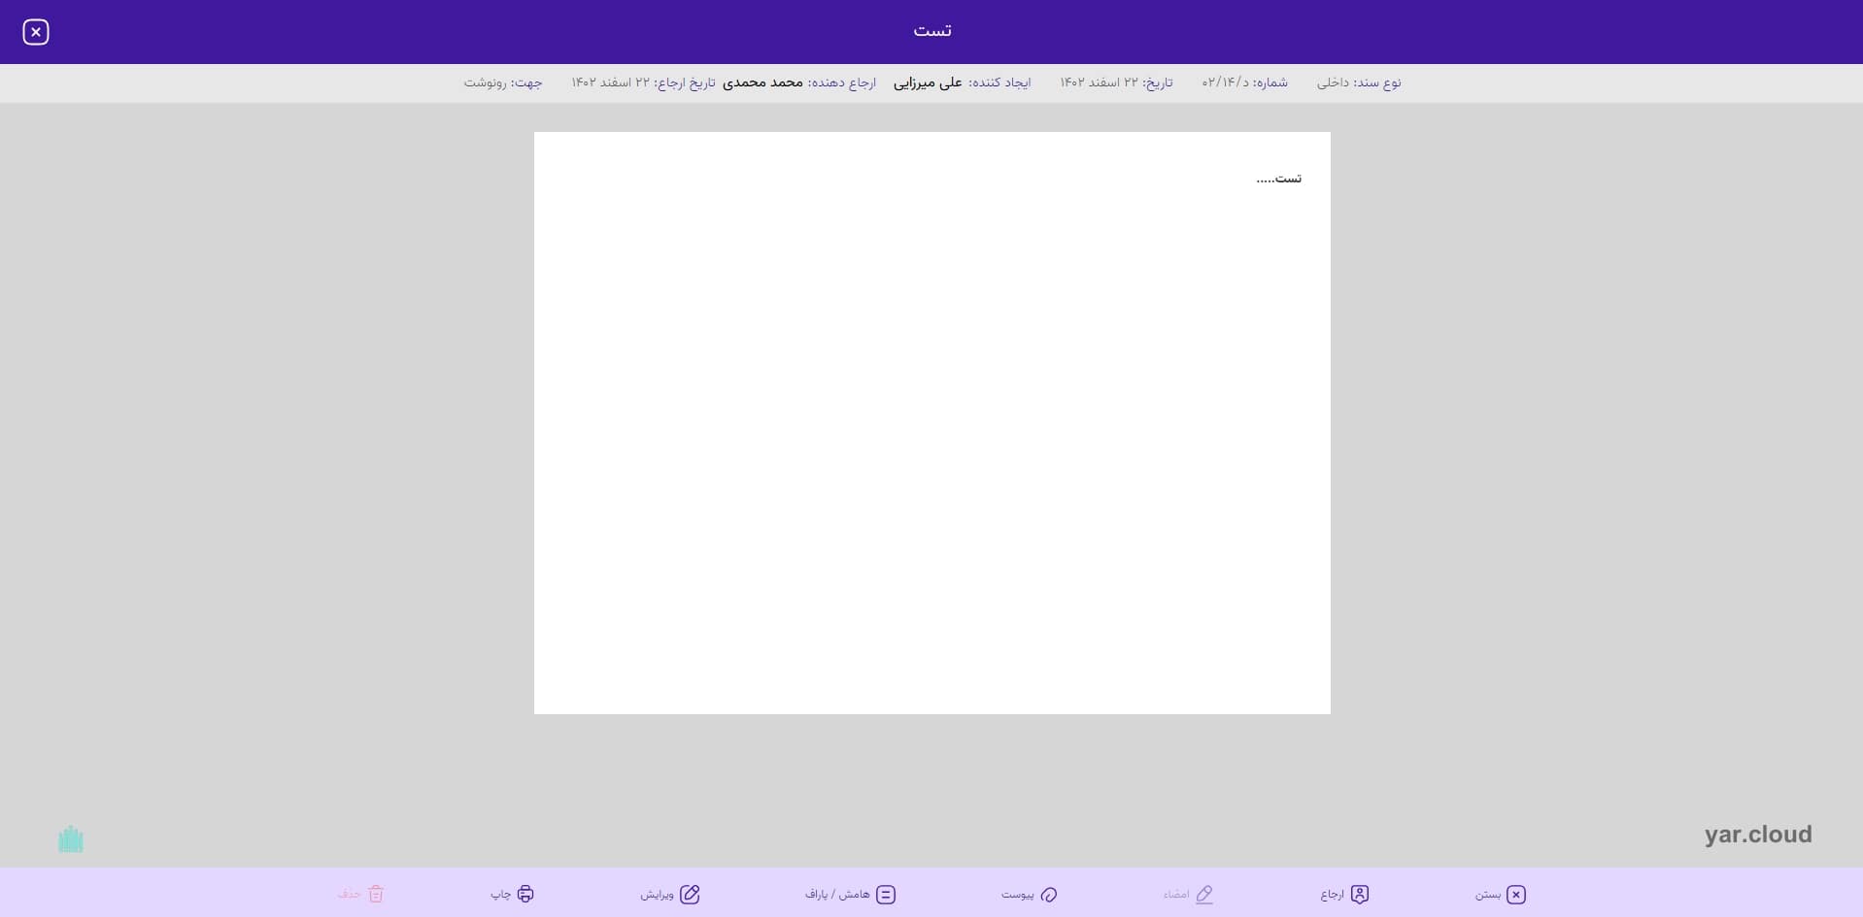Click the تاریخ ارجاع: ۲۲ اسفند ۱۴۰۲ text
Viewport: 1863px width, 917px height.
(x=643, y=82)
